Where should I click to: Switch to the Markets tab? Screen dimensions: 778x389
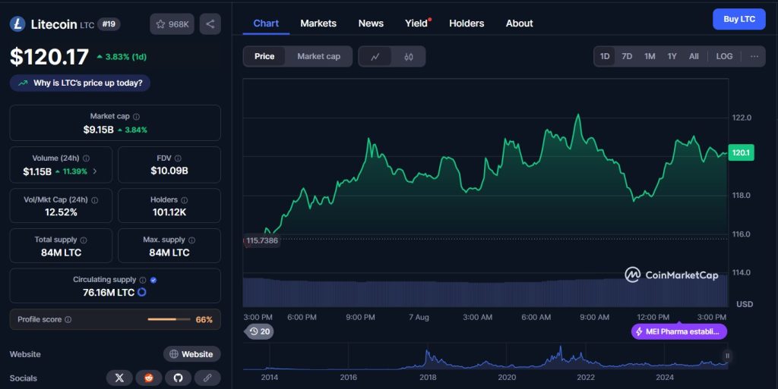(x=318, y=24)
